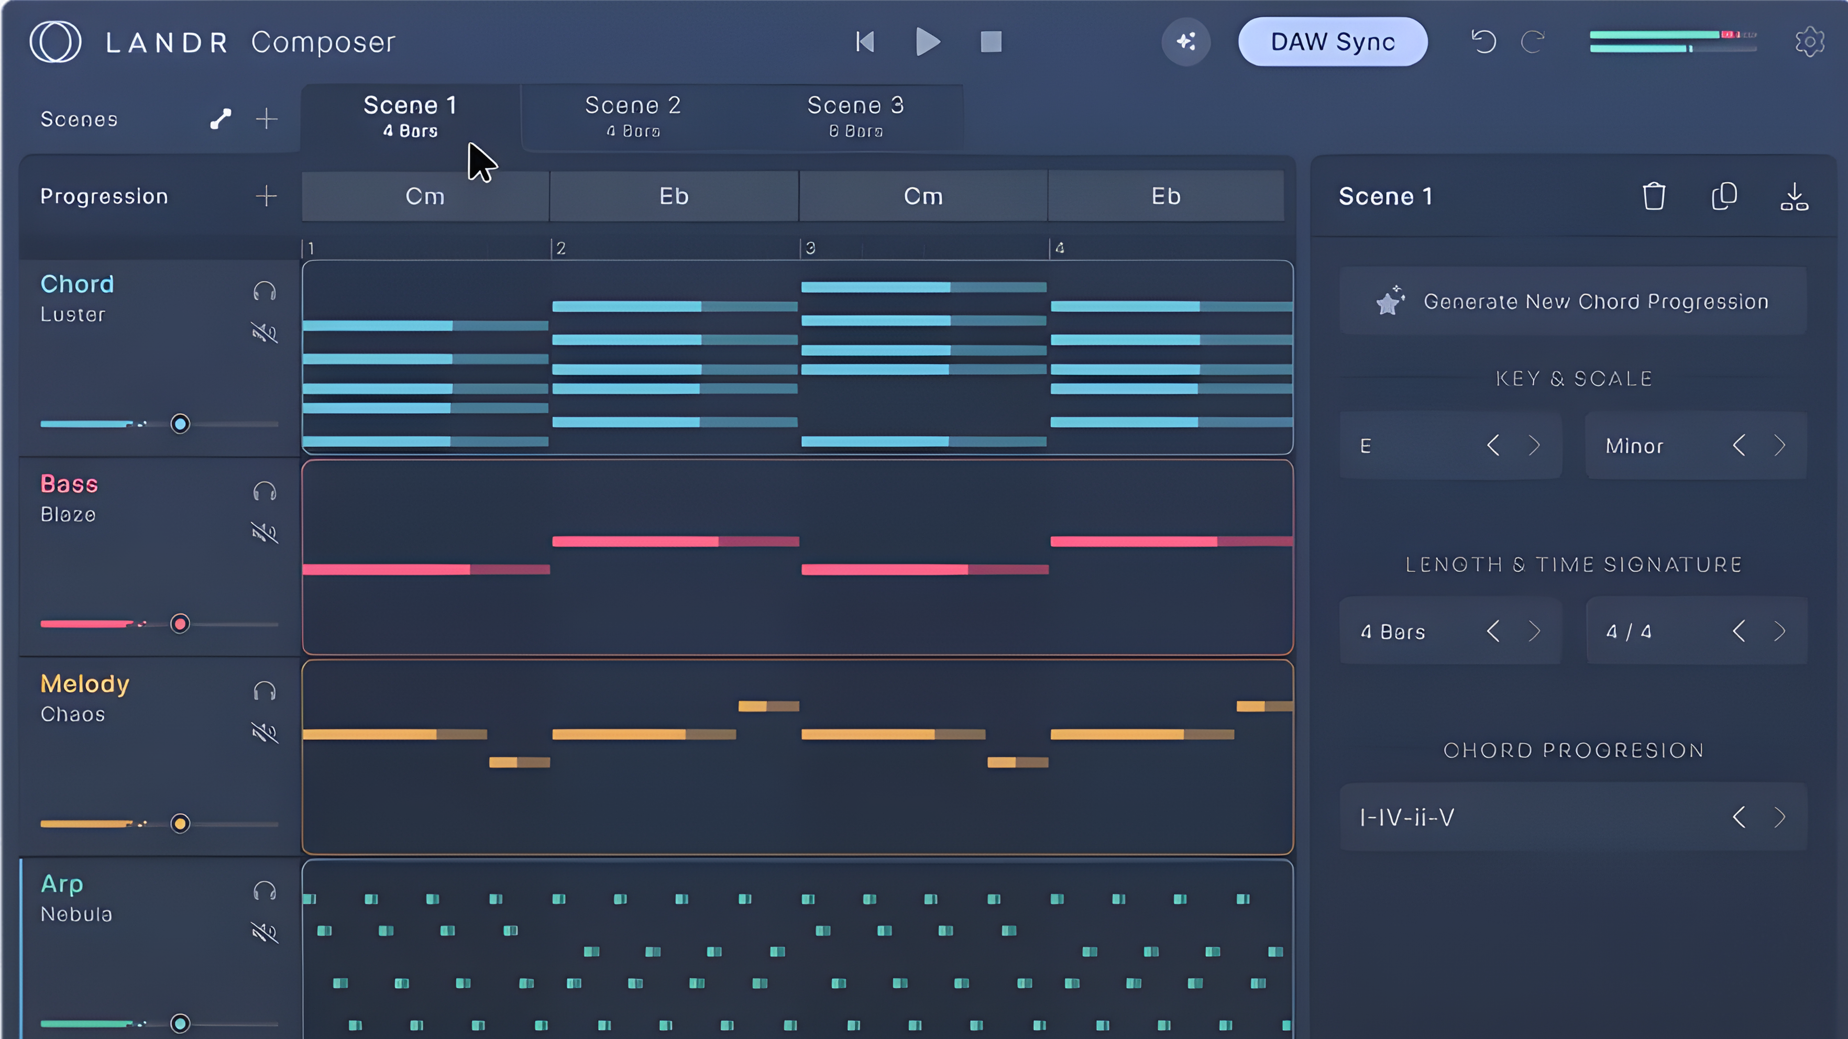
Task: Select the Melody track header
Action: click(x=159, y=757)
